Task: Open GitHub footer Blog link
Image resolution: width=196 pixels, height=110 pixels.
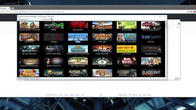Action: [144, 95]
